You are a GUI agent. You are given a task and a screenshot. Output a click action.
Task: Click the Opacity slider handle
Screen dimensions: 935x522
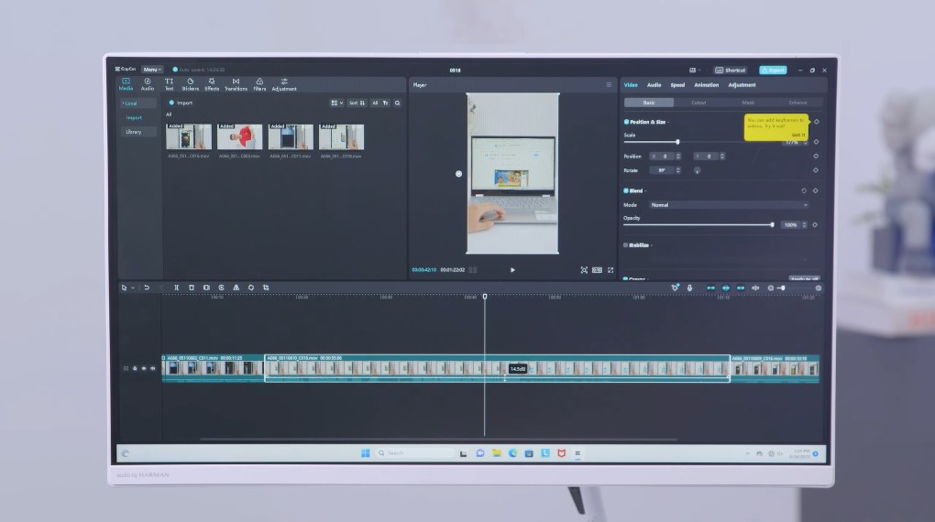772,224
